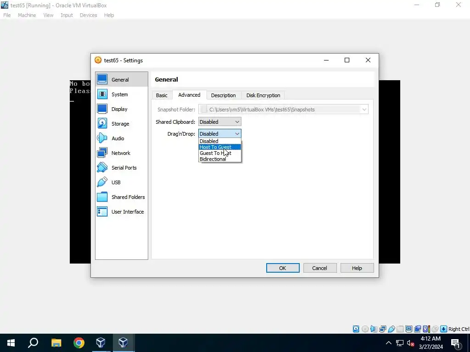Click the active test65 VM taskbar icon
Screen dimensions: 470x352
123,343
